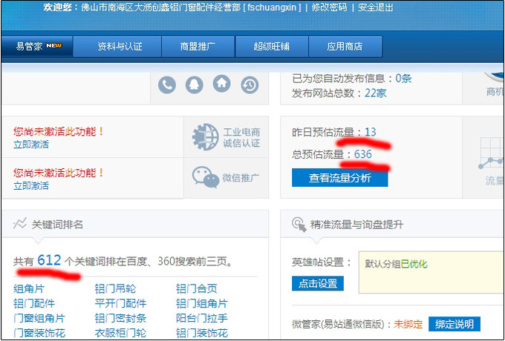
Task: Go to the 商盟推广 tab
Action: point(197,47)
